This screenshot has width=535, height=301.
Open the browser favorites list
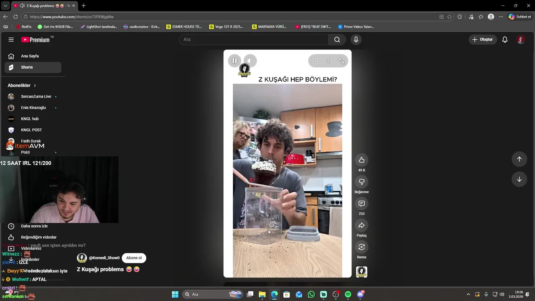481,17
